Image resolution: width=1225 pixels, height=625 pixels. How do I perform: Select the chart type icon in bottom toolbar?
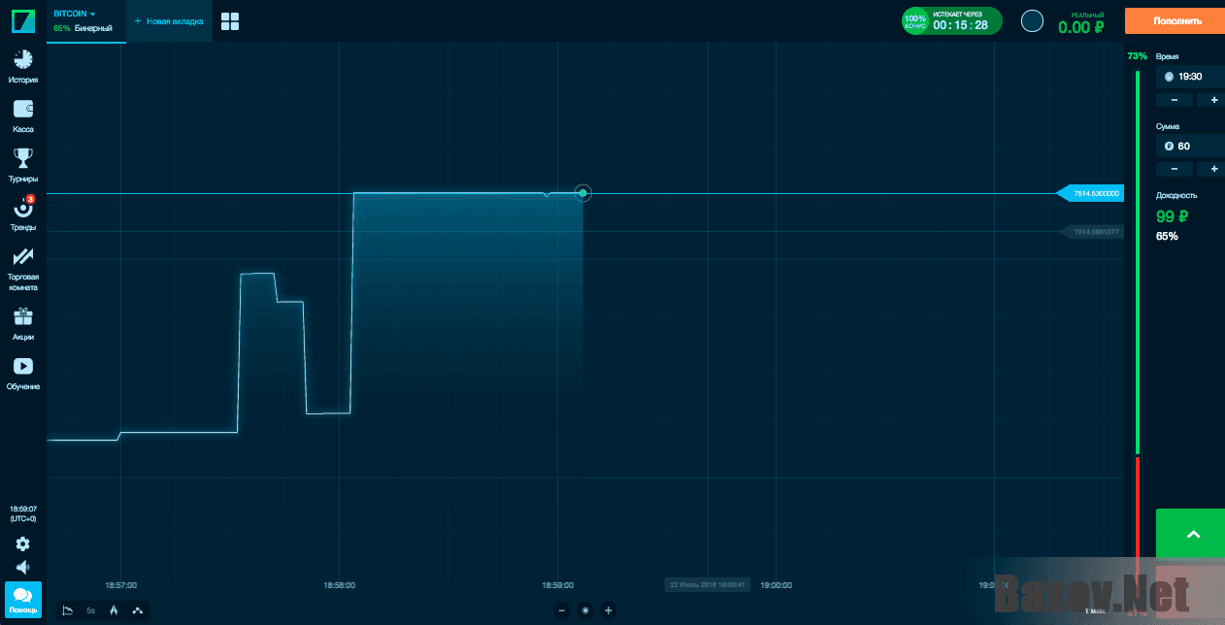coord(67,610)
